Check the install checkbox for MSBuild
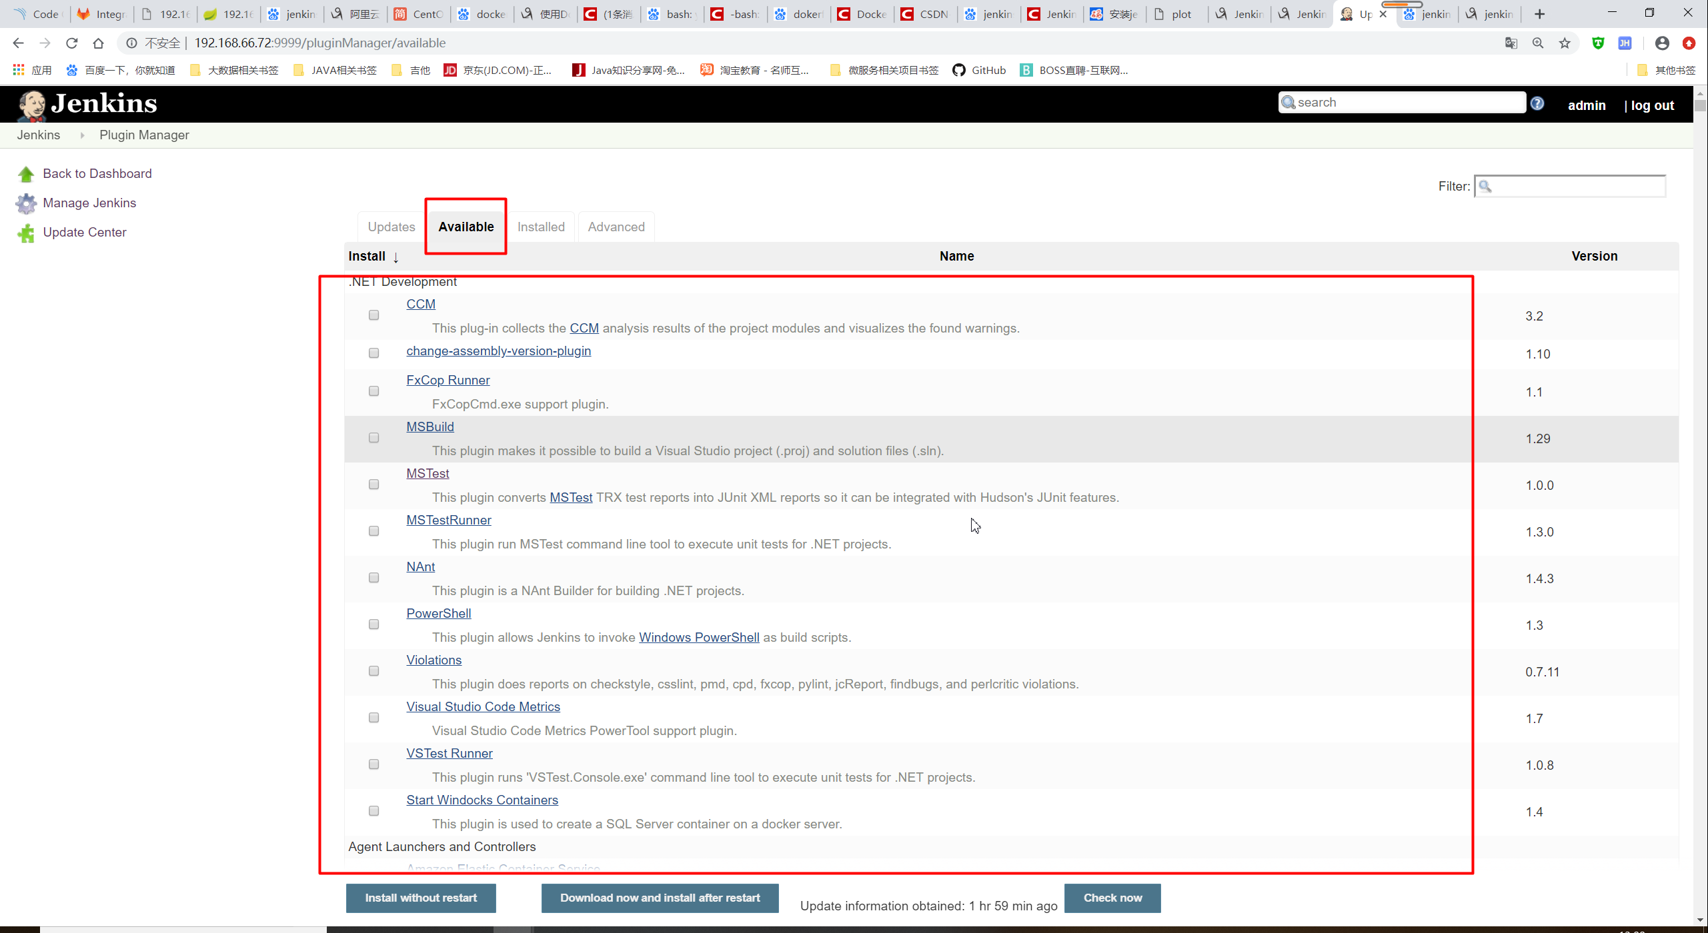 coord(373,438)
